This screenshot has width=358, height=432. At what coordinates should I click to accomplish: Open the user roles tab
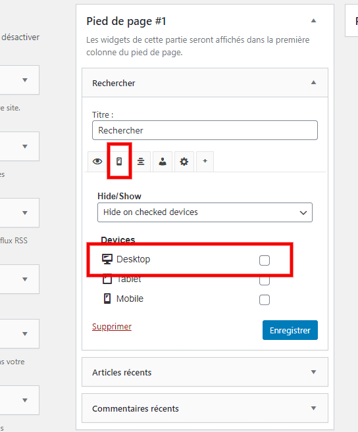point(163,162)
